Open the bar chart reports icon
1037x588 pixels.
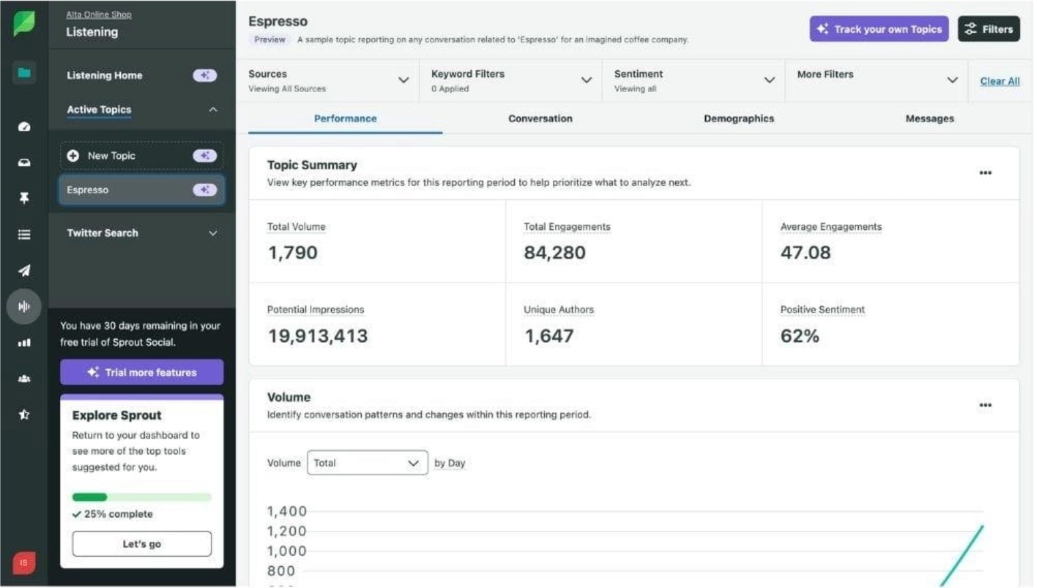[x=24, y=343]
